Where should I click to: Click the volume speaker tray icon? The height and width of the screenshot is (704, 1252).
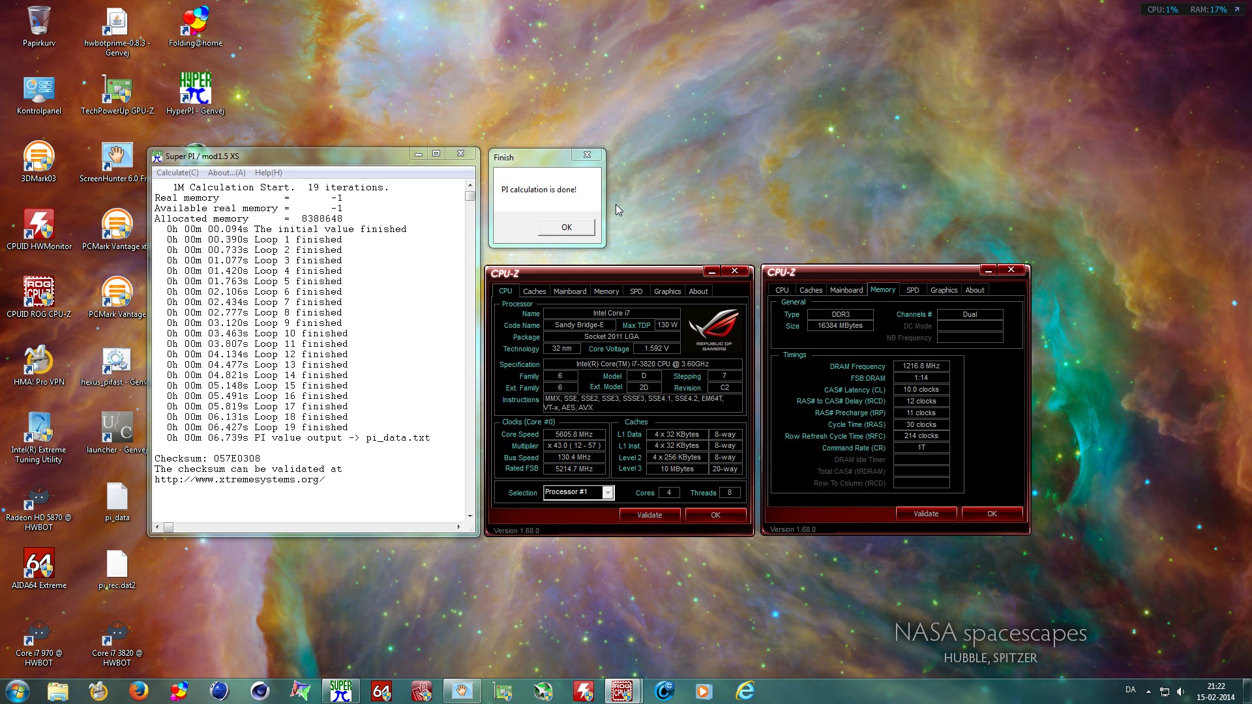tap(1180, 692)
